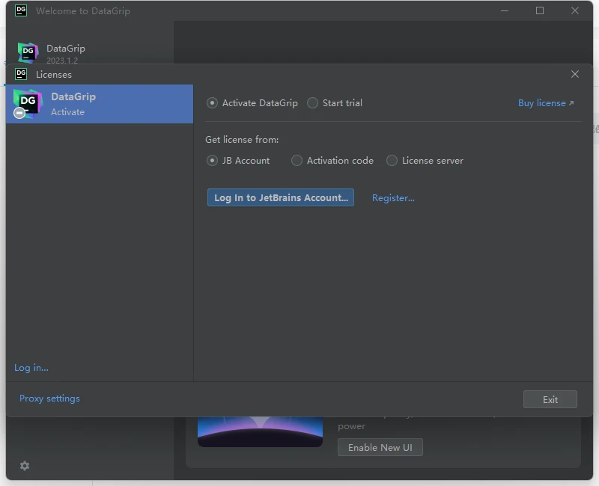Viewport: 599px width, 486px height.
Task: Click the New UI preview thumbnail
Action: (260, 431)
